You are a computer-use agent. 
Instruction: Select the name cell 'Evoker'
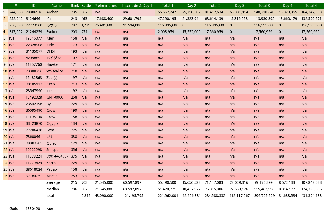click(x=52, y=32)
